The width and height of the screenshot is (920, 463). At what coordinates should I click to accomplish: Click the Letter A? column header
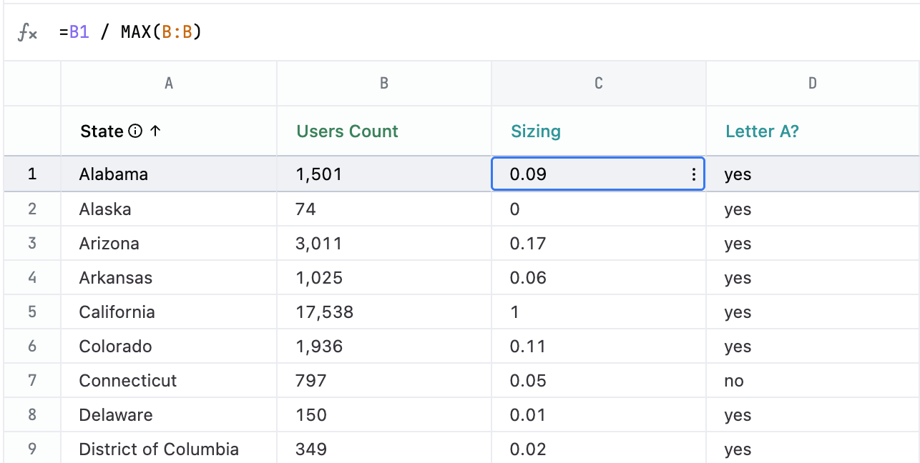coord(762,131)
